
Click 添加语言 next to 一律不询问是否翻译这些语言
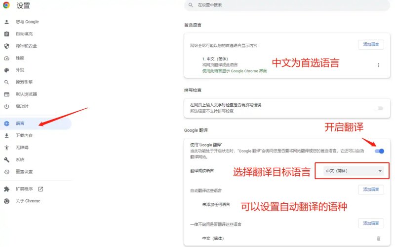tap(371, 223)
